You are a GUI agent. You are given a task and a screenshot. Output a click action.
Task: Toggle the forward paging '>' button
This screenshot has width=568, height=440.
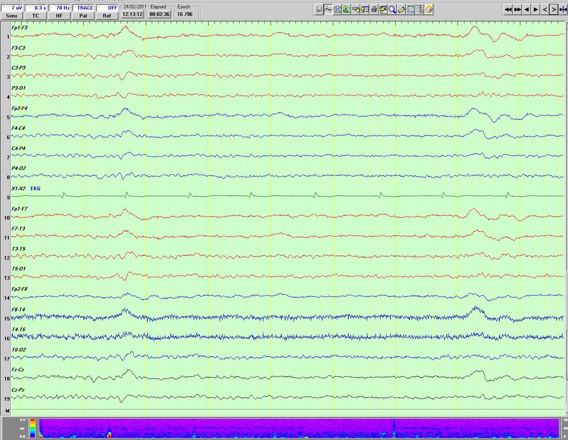[554, 10]
